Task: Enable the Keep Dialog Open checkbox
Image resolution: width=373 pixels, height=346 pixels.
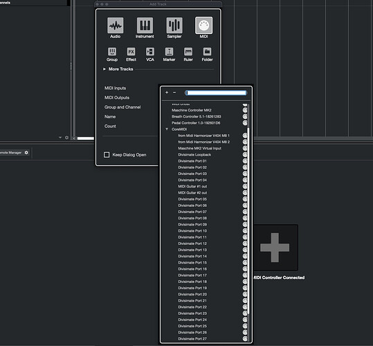Action: point(107,155)
